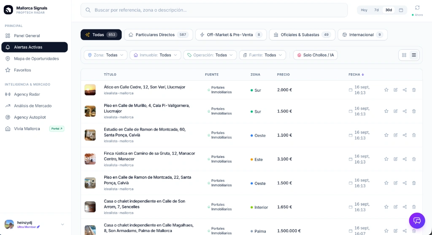Screen dimensions: 432x235
Task: Select the Particulares Directos tab
Action: pos(158,35)
